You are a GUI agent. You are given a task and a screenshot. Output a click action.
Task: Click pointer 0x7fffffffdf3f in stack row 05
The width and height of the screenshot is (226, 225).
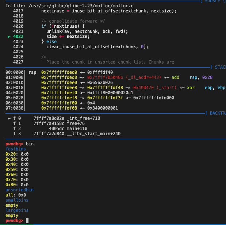tap(105, 98)
